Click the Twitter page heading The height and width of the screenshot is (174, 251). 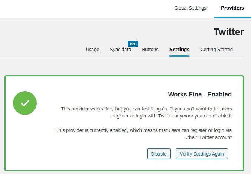point(229,32)
